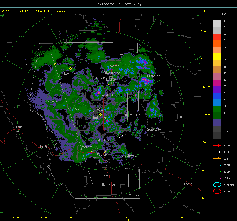Click the Stettler town label
The width and height of the screenshot is (237, 221).
coord(154,76)
